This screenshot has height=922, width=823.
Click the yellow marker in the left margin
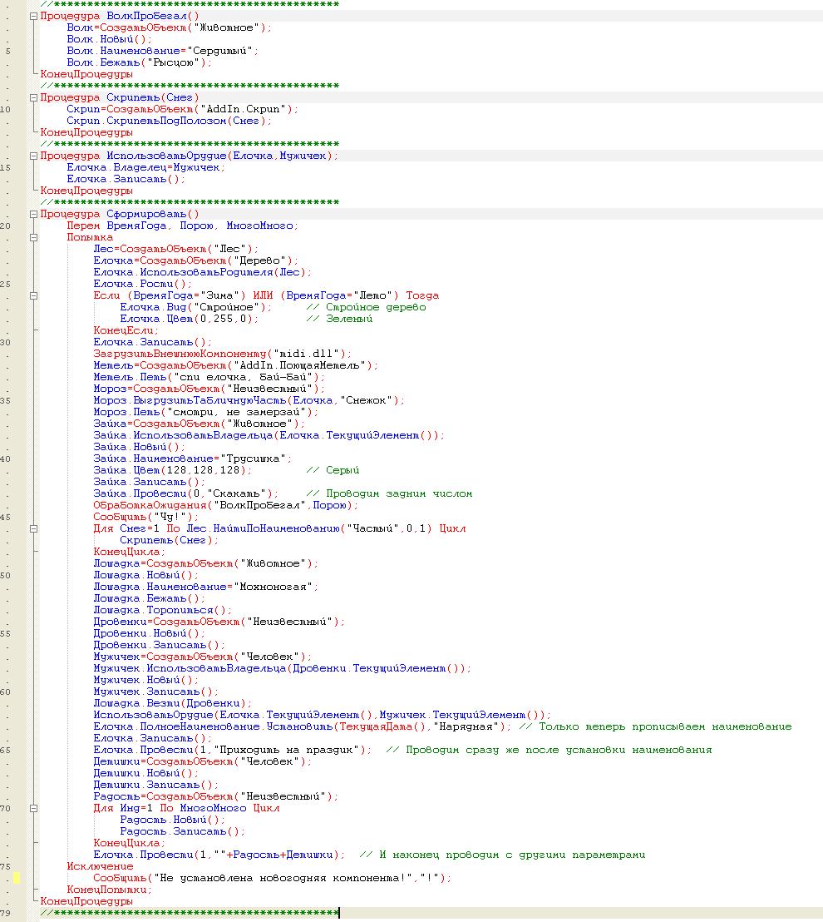(x=17, y=878)
